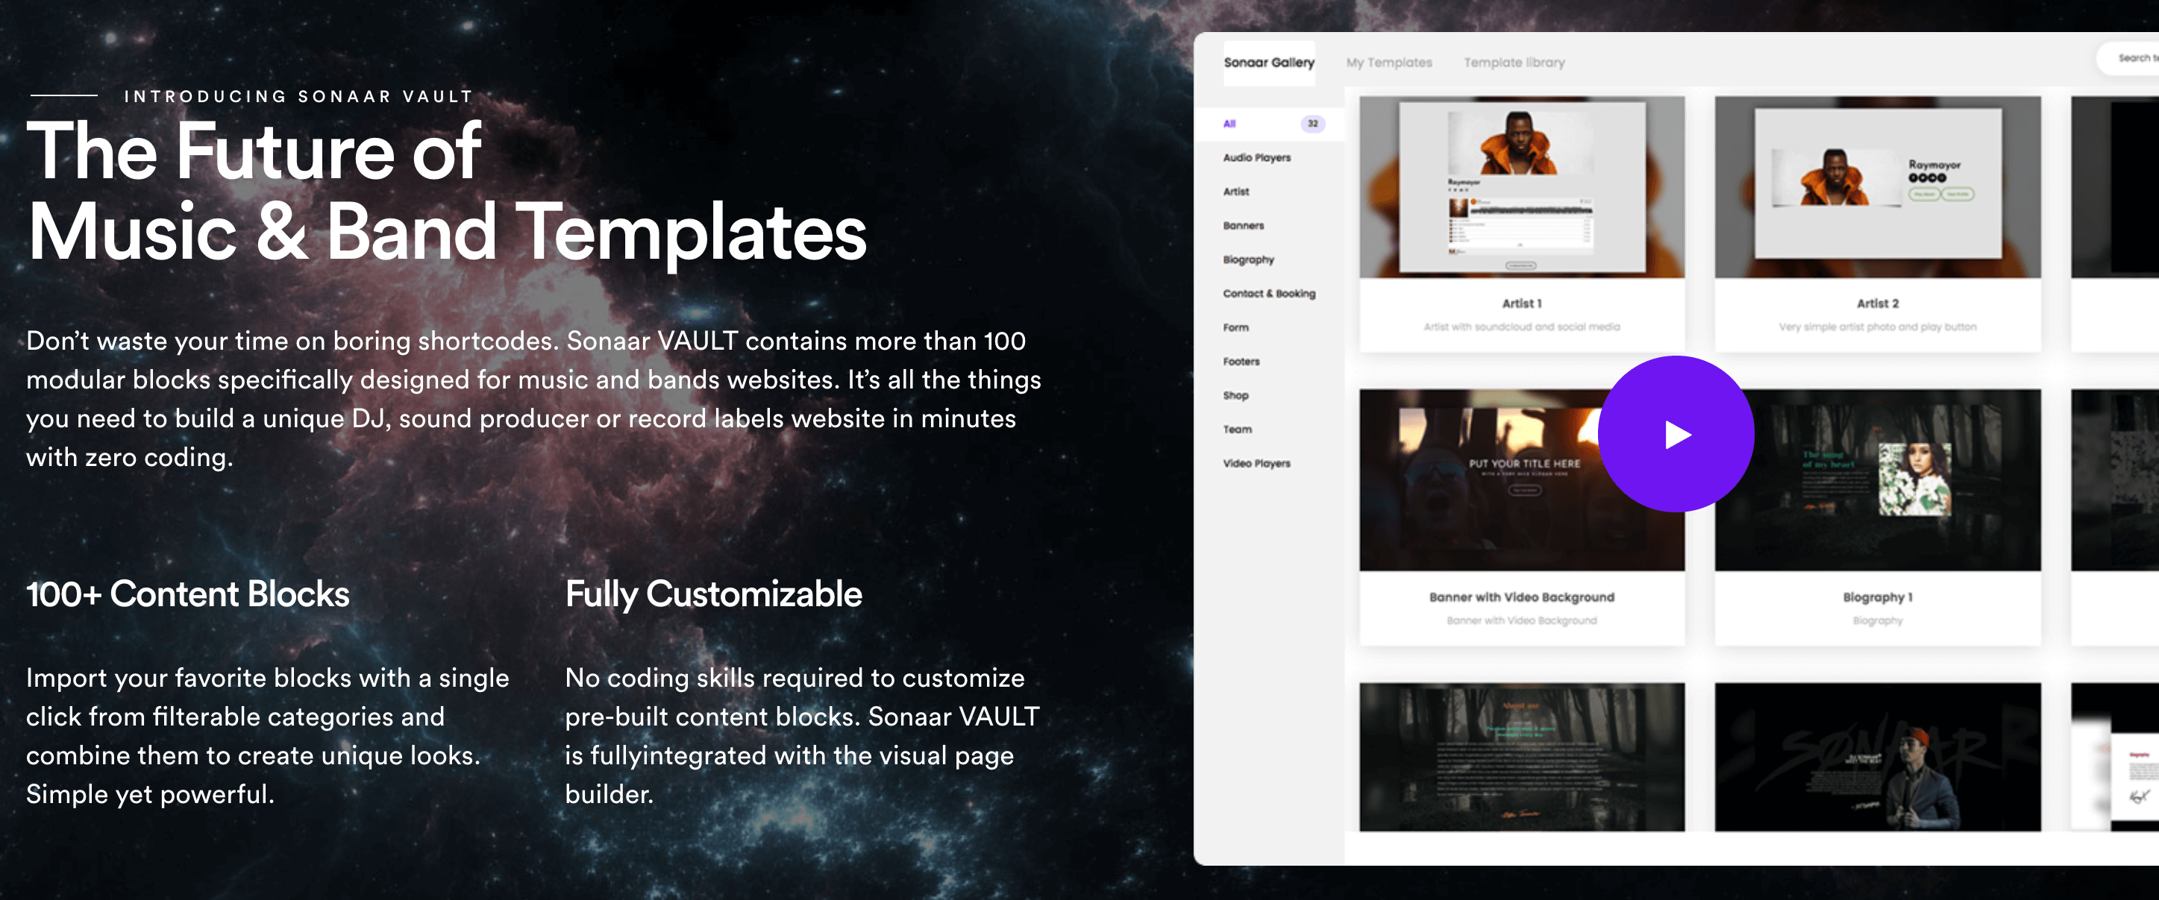This screenshot has height=900, width=2159.
Task: Select the Footers category
Action: [x=1241, y=361]
